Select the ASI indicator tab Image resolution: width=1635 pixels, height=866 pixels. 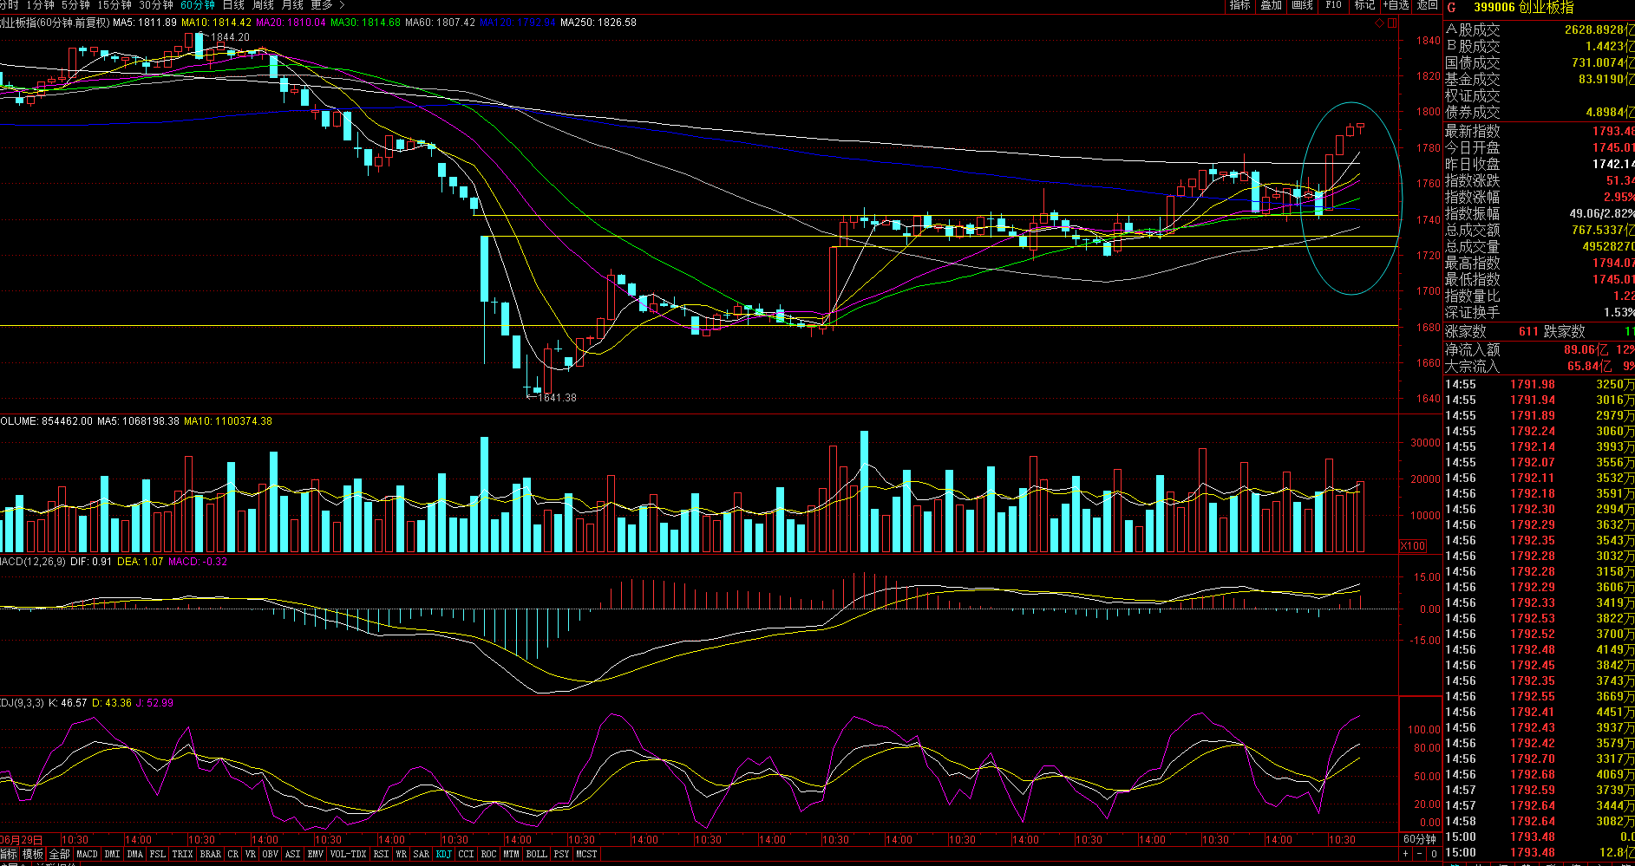coord(292,854)
